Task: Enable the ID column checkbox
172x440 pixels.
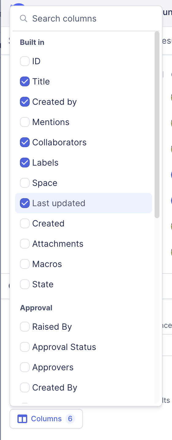Action: click(25, 61)
